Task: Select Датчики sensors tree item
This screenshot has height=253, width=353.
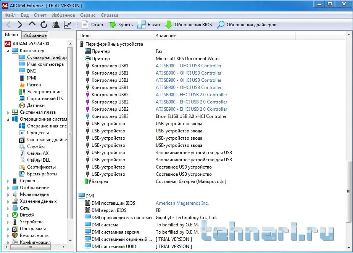Action: click(x=35, y=105)
